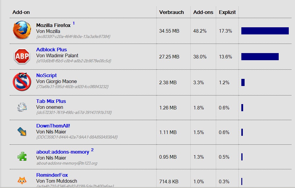Click footnote 2 beside about:addons-memory

[92, 150]
